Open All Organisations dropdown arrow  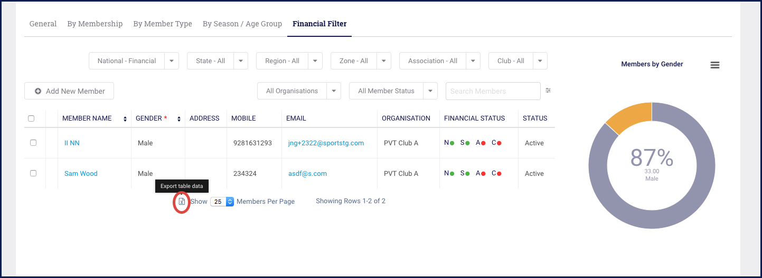[334, 91]
